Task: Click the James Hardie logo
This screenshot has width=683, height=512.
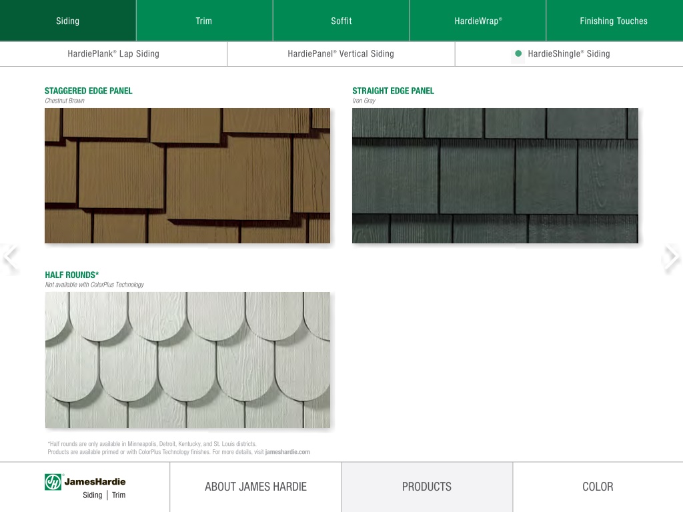Action: [85, 487]
